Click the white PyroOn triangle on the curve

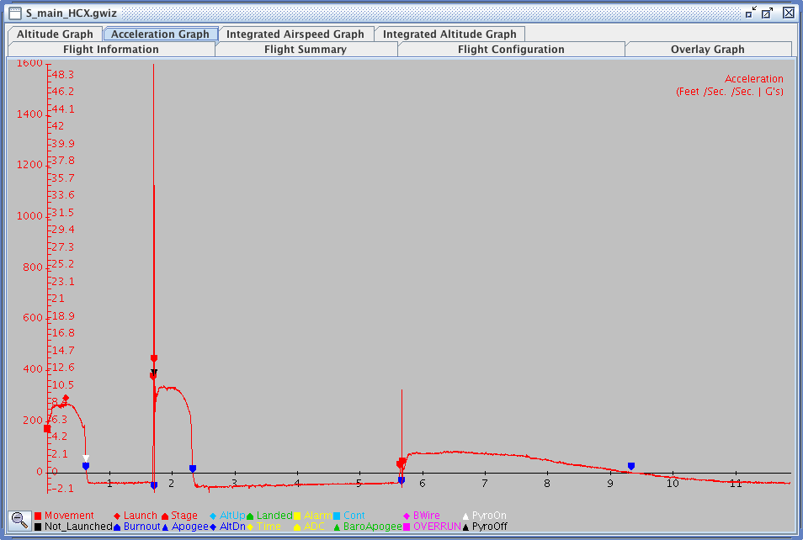(x=86, y=458)
